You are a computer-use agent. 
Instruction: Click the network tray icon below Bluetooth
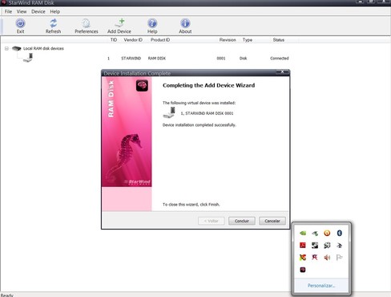point(339,245)
